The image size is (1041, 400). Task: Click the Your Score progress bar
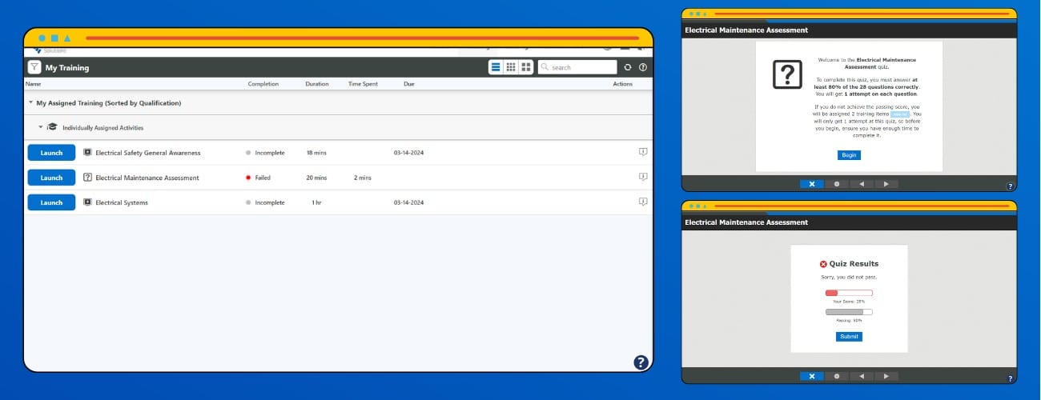[849, 293]
